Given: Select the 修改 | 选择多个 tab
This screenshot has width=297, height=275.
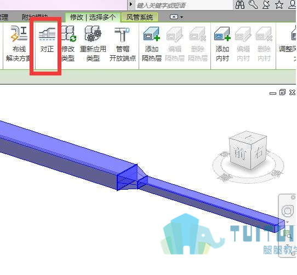Looking at the screenshot, I should 93,17.
